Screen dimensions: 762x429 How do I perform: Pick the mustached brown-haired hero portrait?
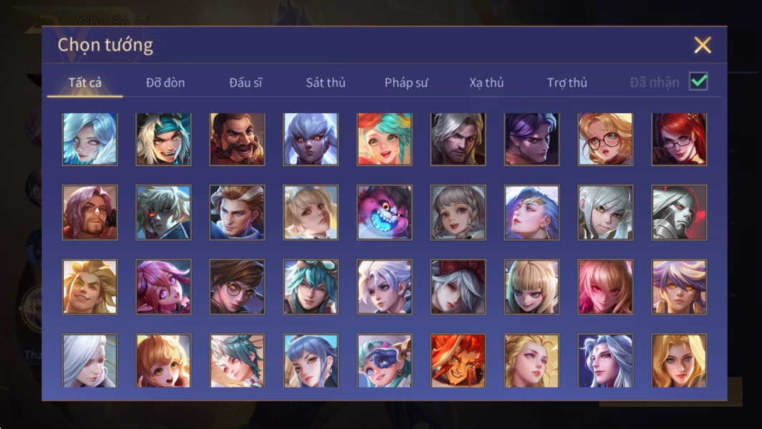237,139
